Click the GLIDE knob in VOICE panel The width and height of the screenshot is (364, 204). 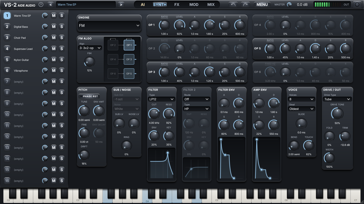coord(301,123)
